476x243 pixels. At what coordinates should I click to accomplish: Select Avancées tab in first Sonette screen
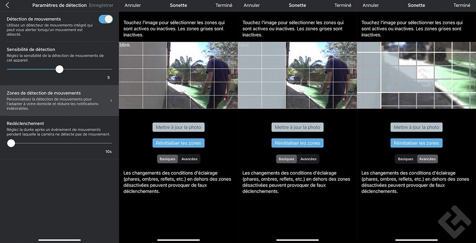[x=189, y=159]
